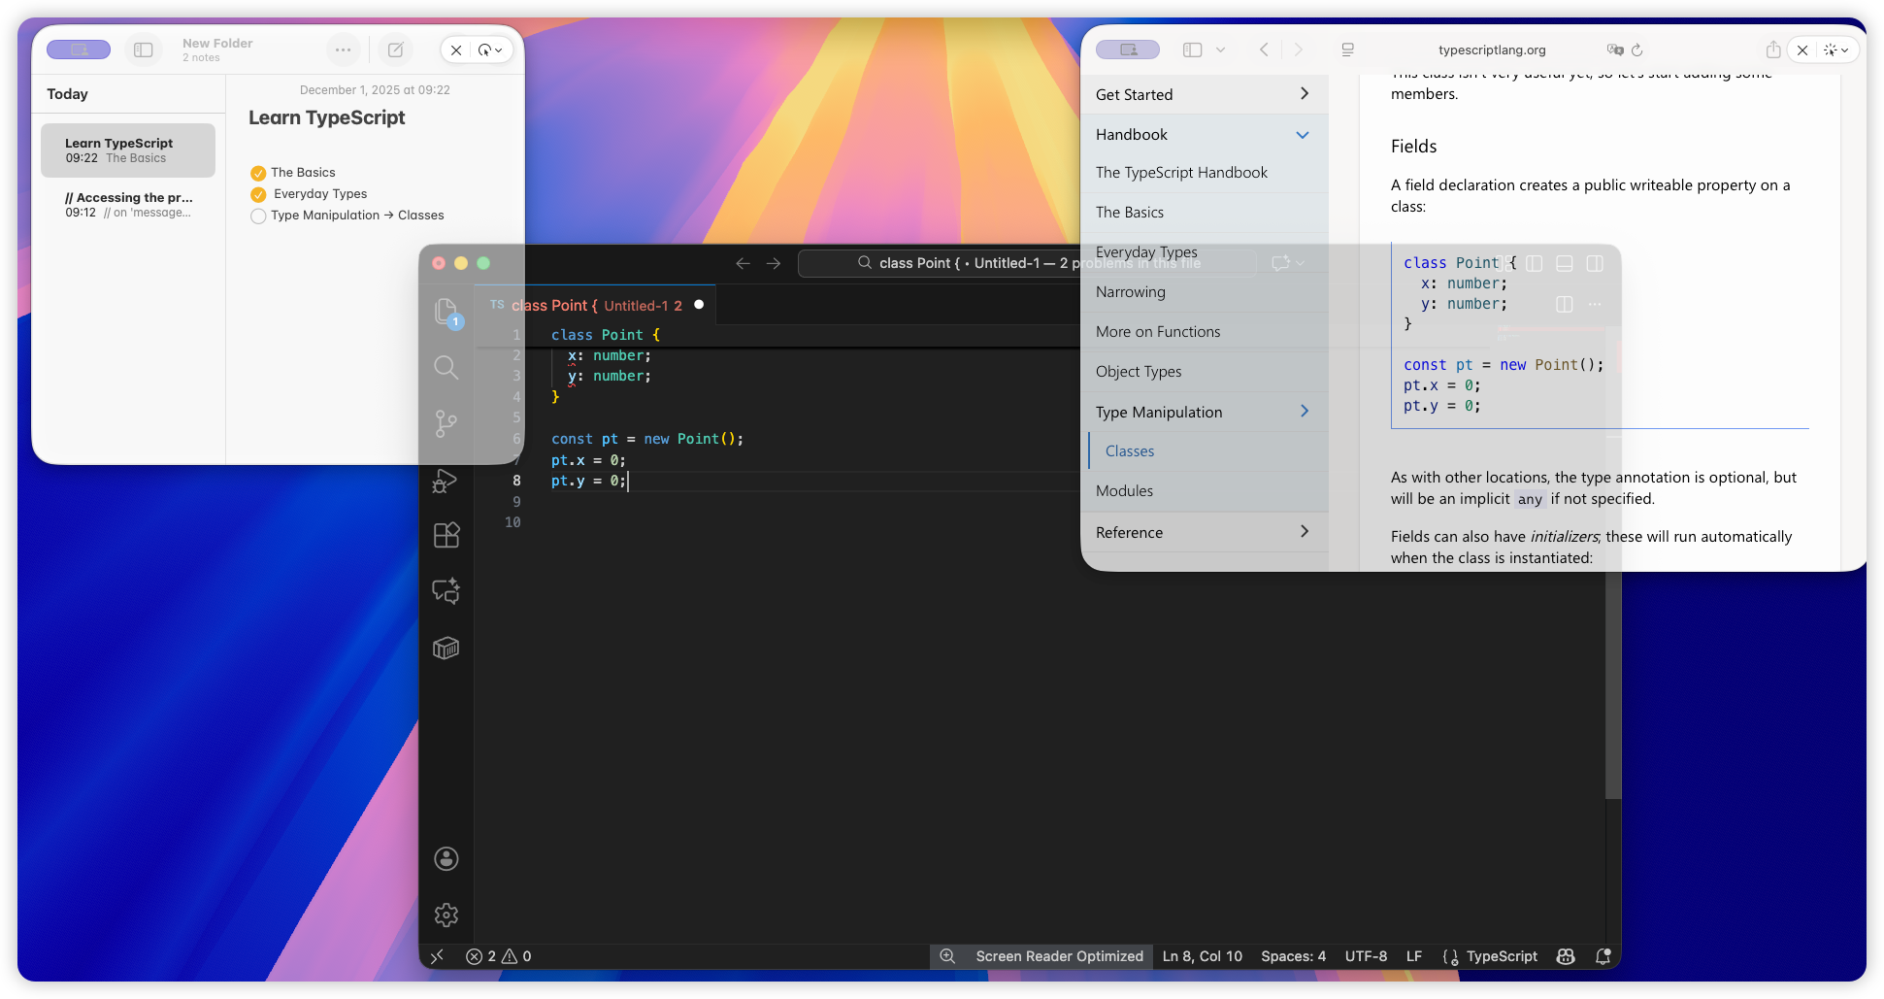
Task: Uncheck The Basics checklist item
Action: tap(258, 172)
